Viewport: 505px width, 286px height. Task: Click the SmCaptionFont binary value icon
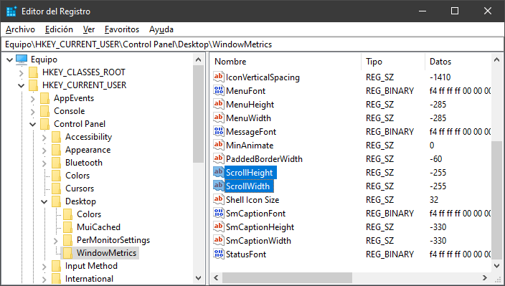[218, 214]
